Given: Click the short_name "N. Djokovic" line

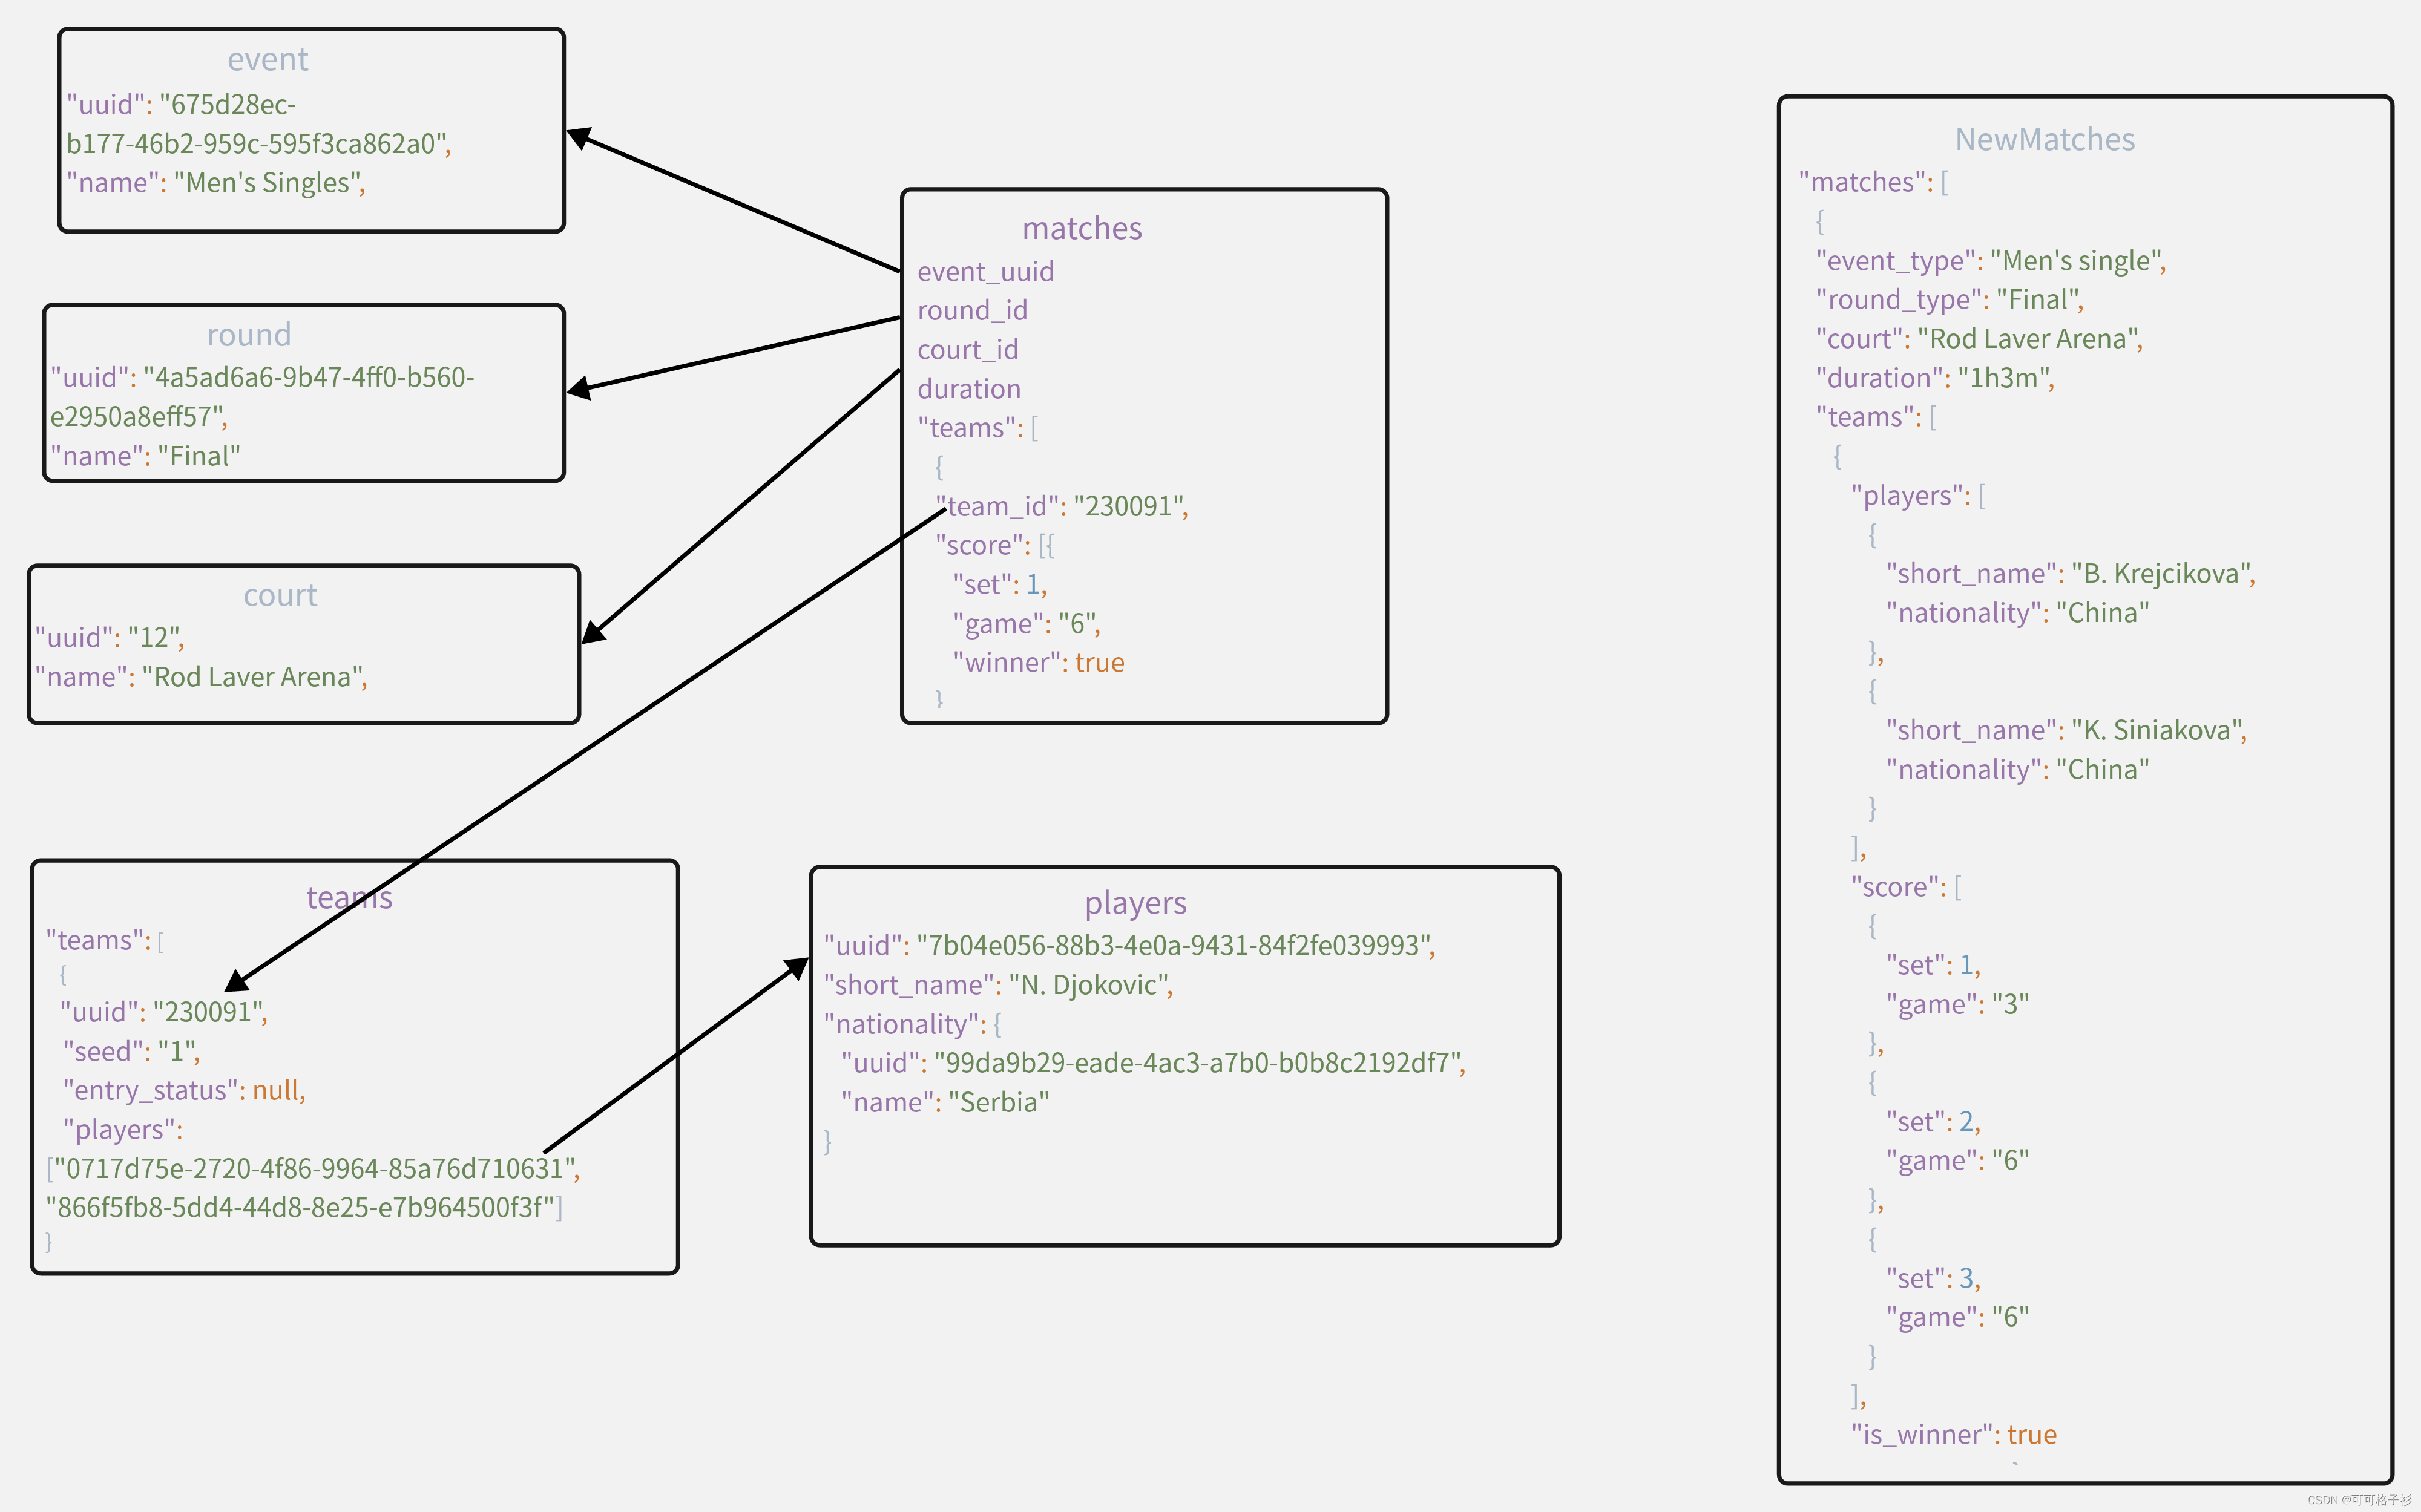Looking at the screenshot, I should (x=999, y=986).
